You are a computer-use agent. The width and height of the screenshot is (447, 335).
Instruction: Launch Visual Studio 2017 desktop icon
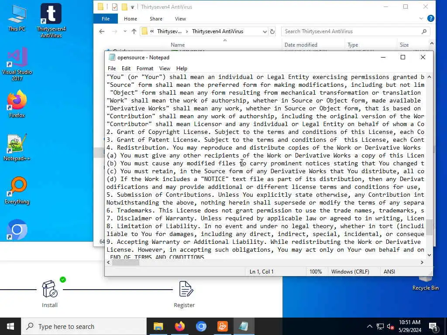[x=17, y=65]
